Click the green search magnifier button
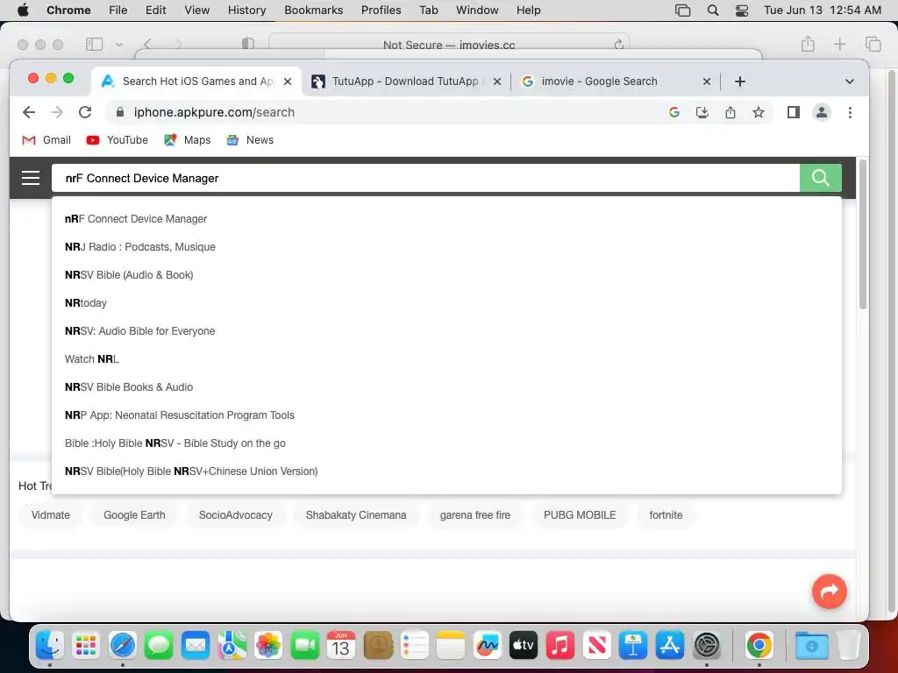Image resolution: width=898 pixels, height=673 pixels. [x=820, y=178]
